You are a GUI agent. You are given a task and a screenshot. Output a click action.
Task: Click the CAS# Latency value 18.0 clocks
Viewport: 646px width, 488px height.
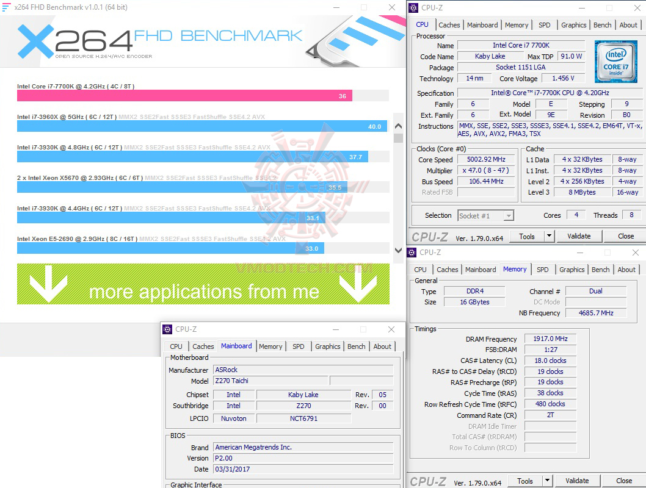click(x=550, y=361)
